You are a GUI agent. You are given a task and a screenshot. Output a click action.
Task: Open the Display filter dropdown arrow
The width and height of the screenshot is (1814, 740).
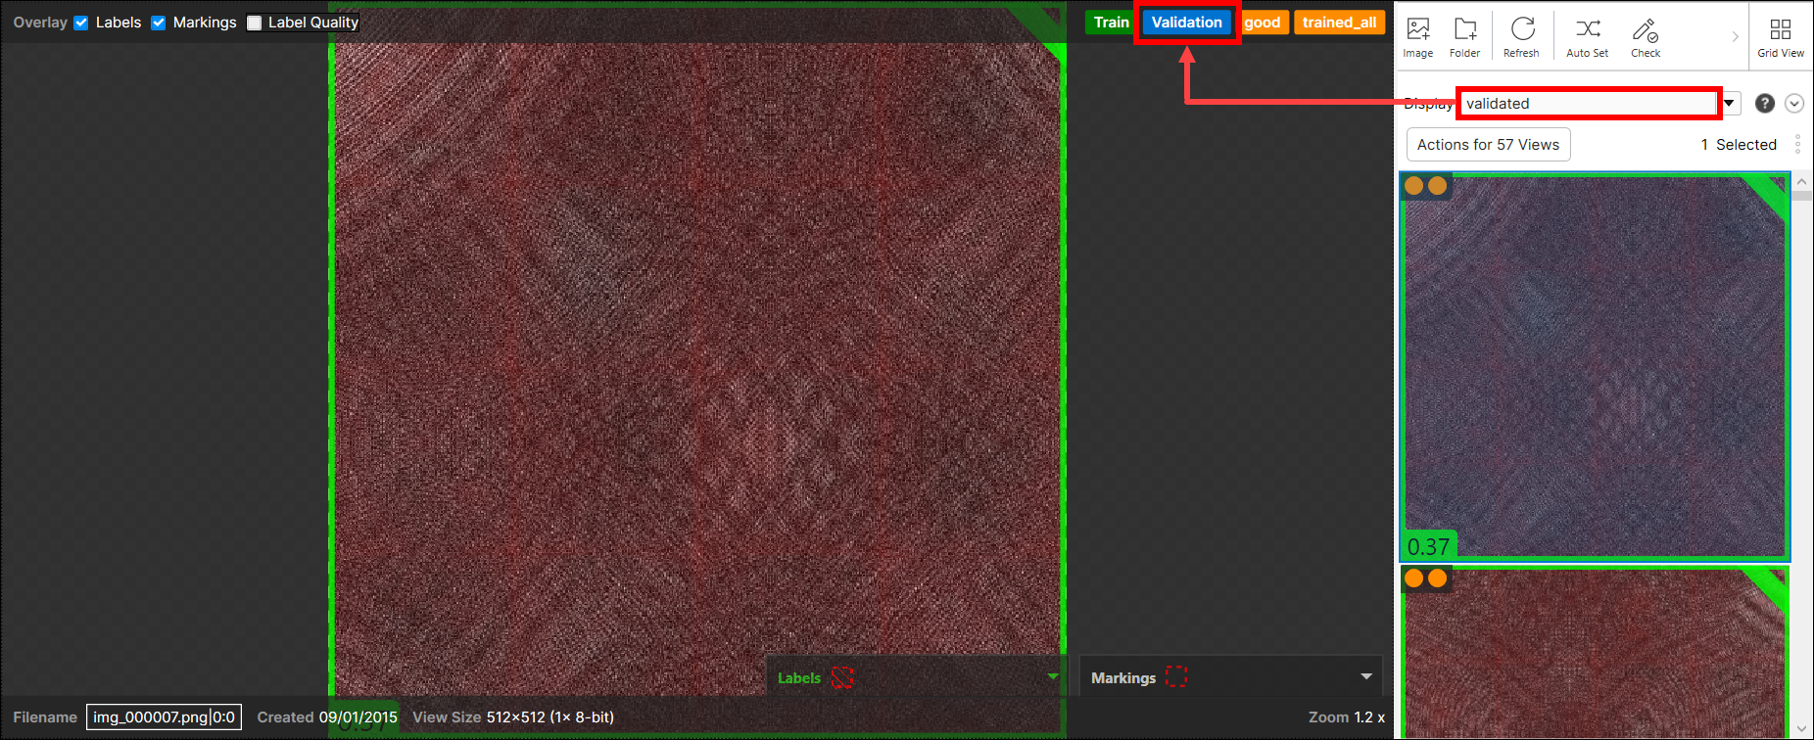point(1730,104)
